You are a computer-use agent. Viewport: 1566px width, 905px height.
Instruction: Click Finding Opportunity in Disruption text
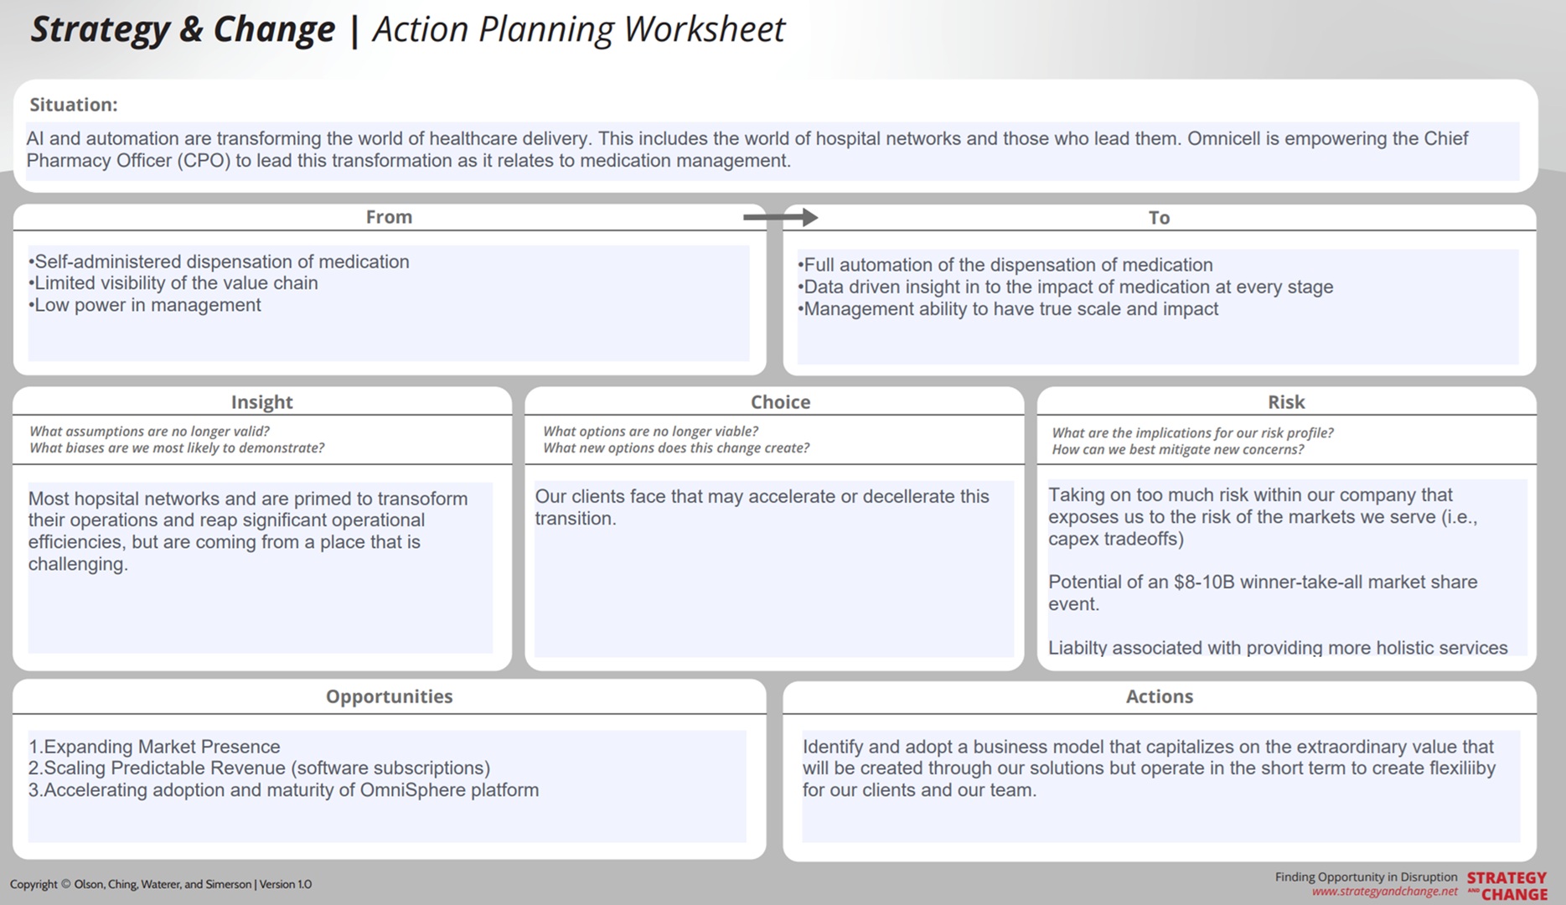[1366, 876]
